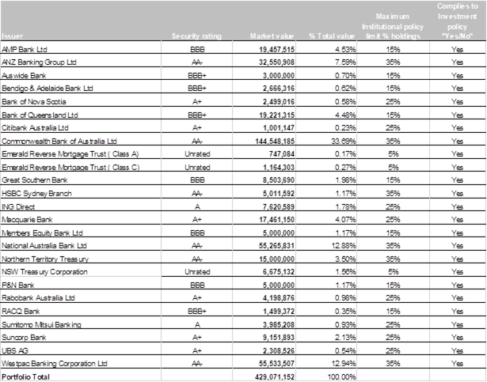Viewport: 487px width, 382px height.
Task: Select the RACQ Bank issuer cell
Action: tap(21, 312)
